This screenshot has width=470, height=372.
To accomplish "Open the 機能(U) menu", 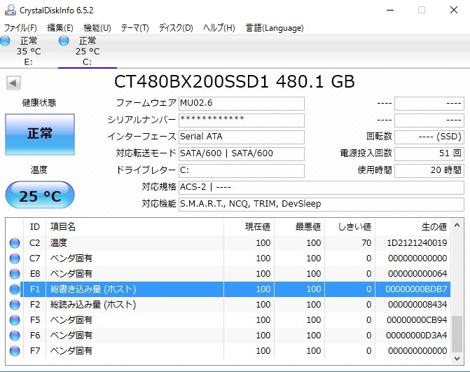I will (x=97, y=28).
